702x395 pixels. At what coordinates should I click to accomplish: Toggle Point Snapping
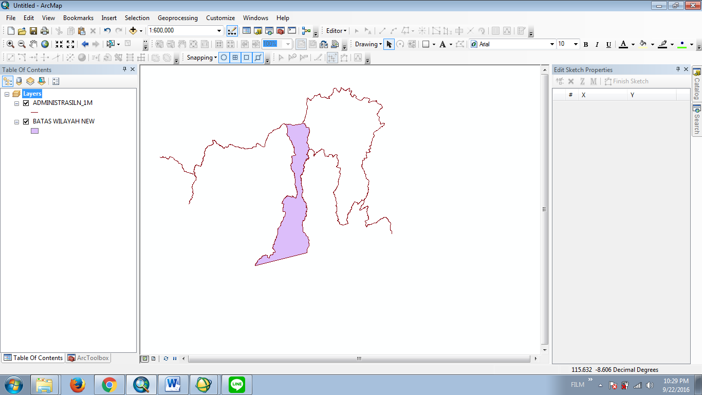tap(224, 58)
